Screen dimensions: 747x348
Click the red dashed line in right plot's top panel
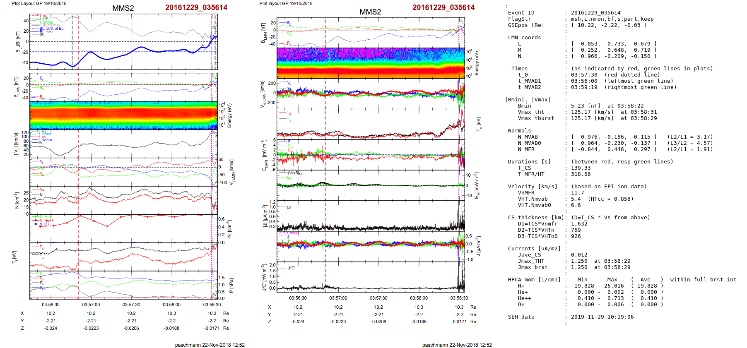pyautogui.click(x=325, y=32)
